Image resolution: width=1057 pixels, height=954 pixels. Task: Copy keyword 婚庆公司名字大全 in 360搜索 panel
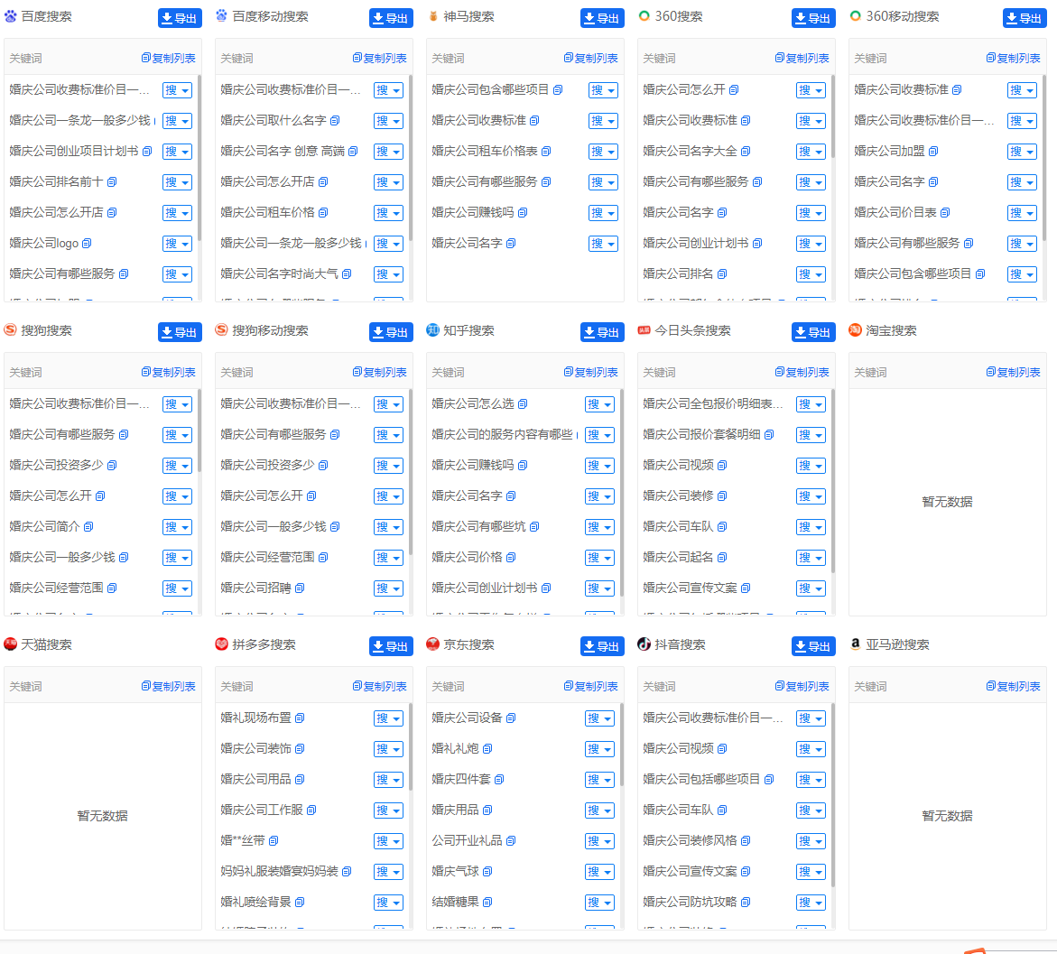(746, 151)
